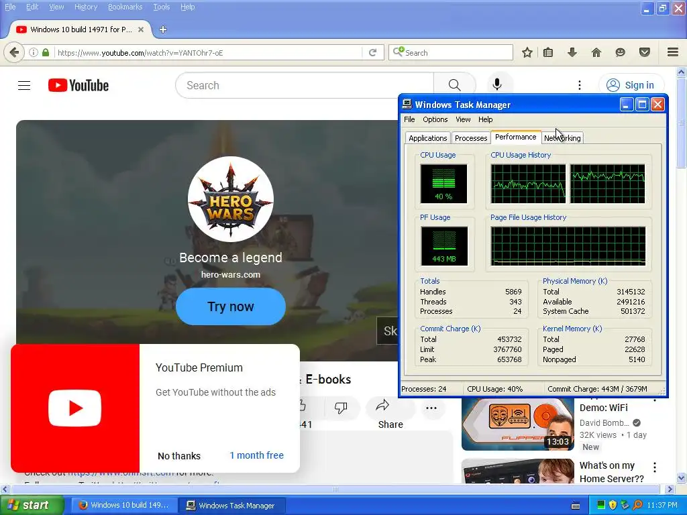Click the Firefox URL address bar
Image resolution: width=687 pixels, height=515 pixels.
pos(209,52)
